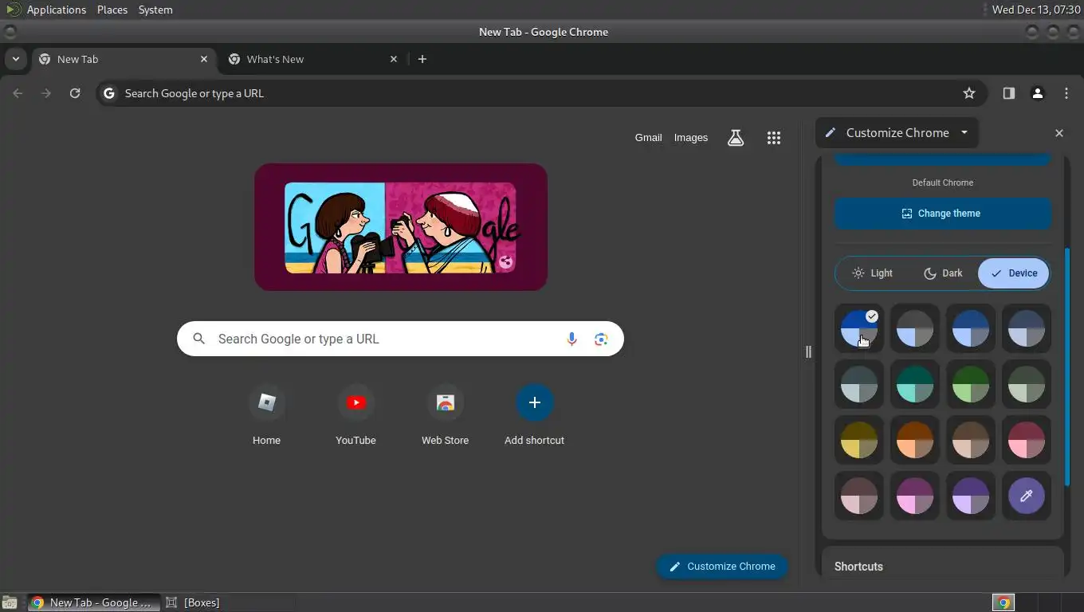Click the side panel vertical scrollbar
This screenshot has height=612, width=1084.
pos(1067,367)
